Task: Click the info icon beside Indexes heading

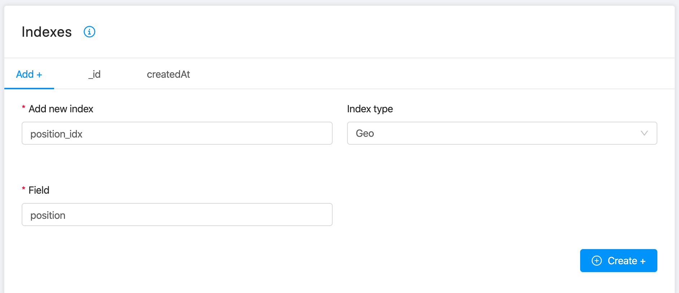Action: [89, 32]
